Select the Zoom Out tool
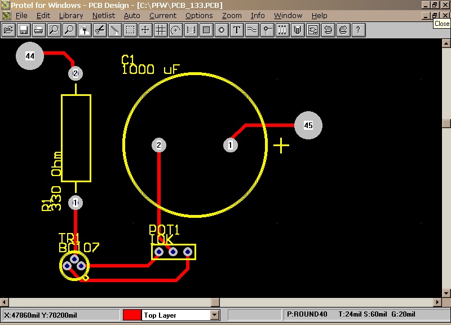Viewport: 451px width, 325px height. coord(69,30)
